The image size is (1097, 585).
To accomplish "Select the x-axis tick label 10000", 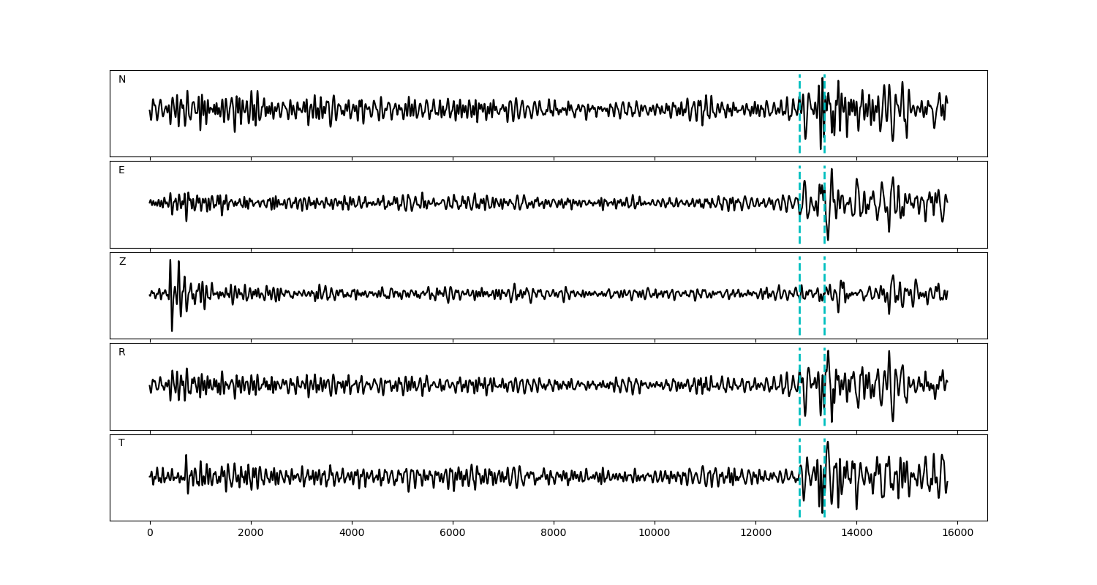I will pos(655,534).
